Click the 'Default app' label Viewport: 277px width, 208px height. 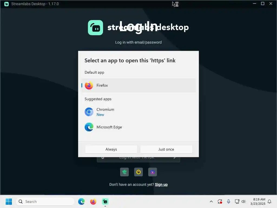click(94, 72)
